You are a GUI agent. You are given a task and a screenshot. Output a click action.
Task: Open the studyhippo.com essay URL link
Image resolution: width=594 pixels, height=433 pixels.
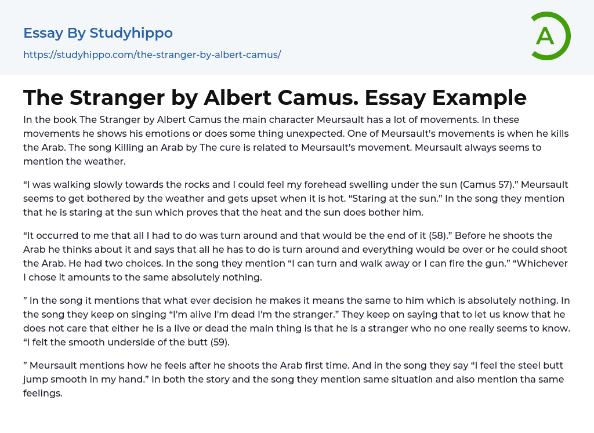[x=152, y=54]
